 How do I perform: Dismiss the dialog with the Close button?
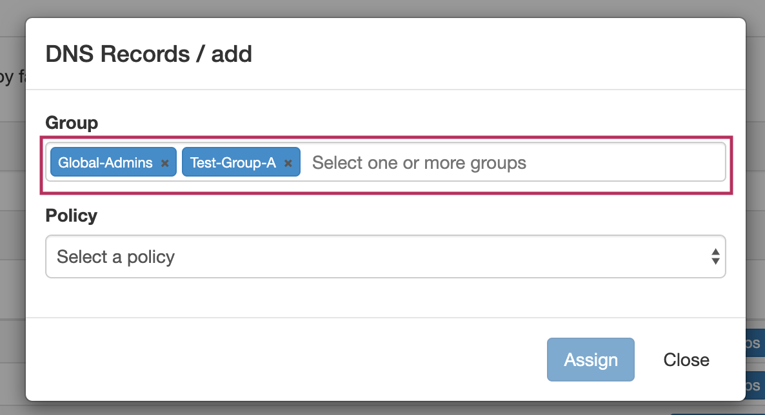tap(686, 360)
